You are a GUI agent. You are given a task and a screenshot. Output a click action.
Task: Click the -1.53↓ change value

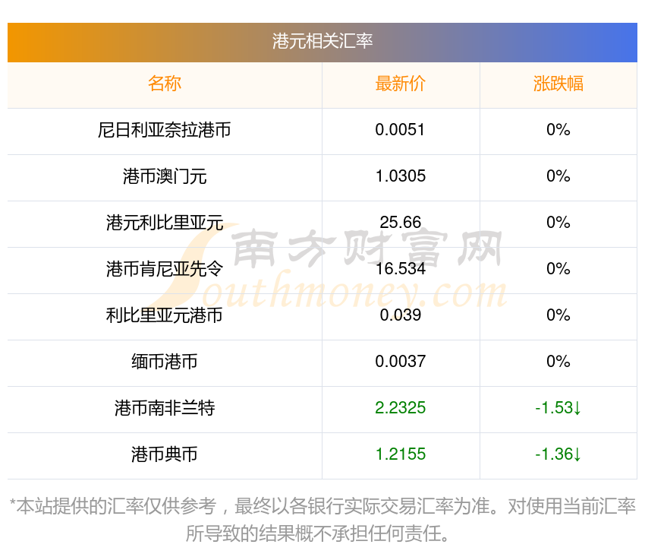click(x=558, y=408)
